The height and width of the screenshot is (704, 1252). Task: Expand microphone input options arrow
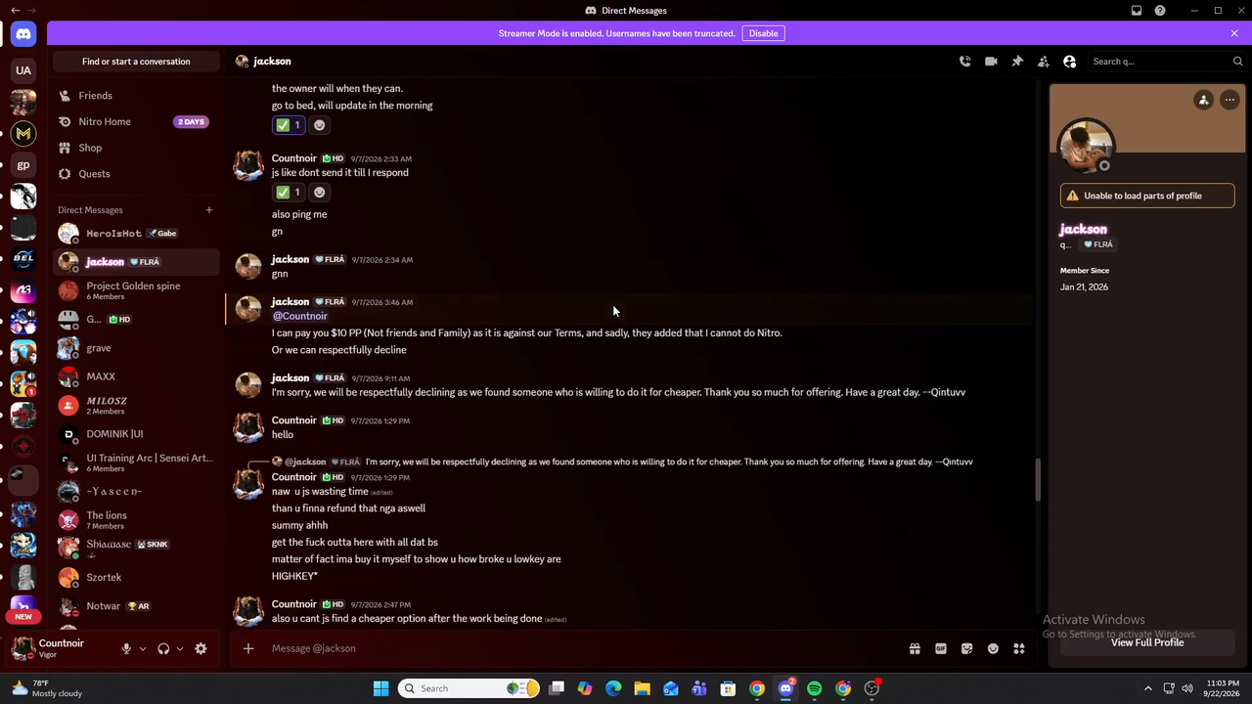143,648
